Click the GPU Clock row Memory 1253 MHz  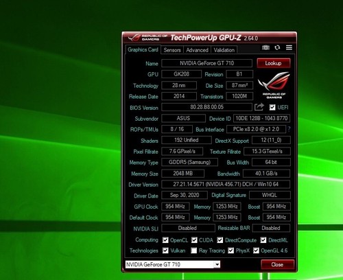pyautogui.click(x=226, y=207)
